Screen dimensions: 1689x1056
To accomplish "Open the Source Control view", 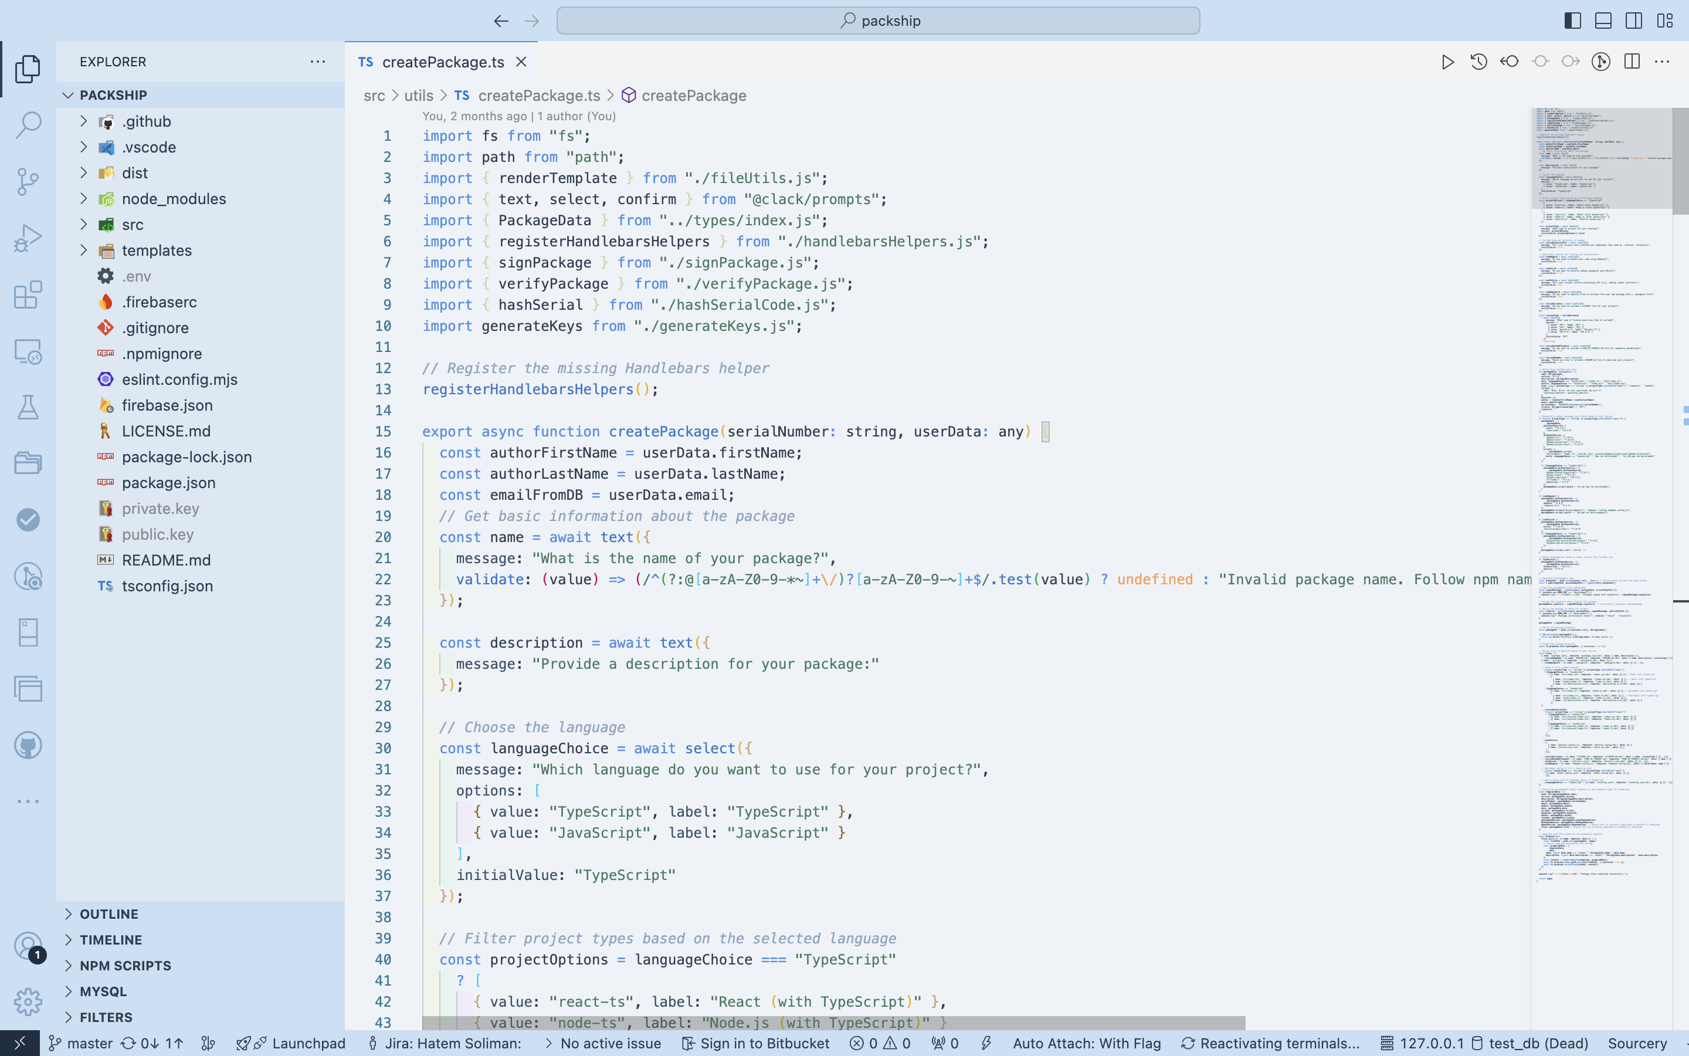I will 28,182.
